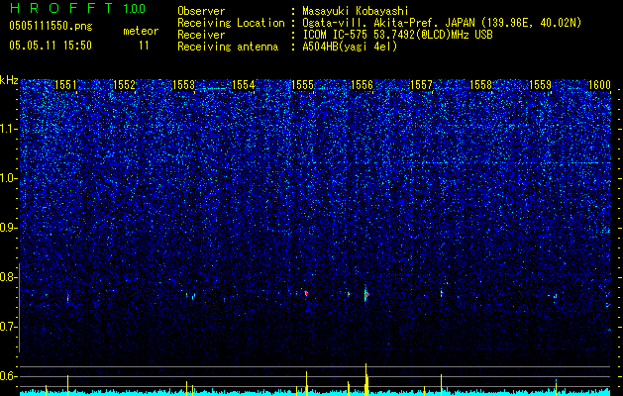Select the filename 0505111550.png
Viewport: 623px width, 396px height.
click(51, 26)
